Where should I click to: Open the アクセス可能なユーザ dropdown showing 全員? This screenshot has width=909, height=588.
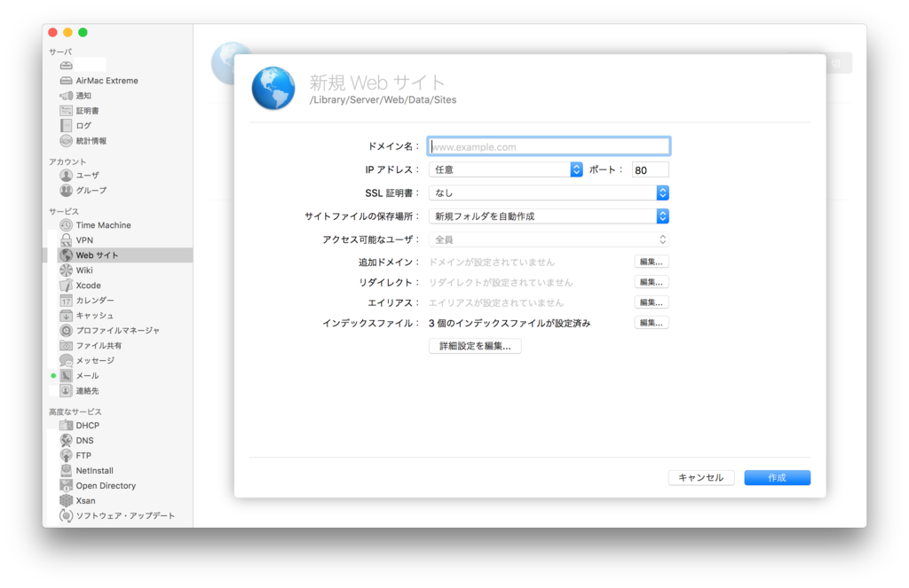(x=549, y=239)
